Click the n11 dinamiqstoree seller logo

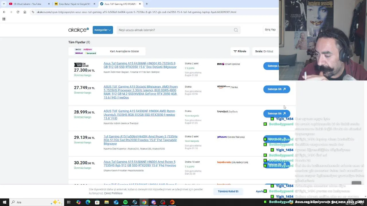pyautogui.click(x=229, y=64)
